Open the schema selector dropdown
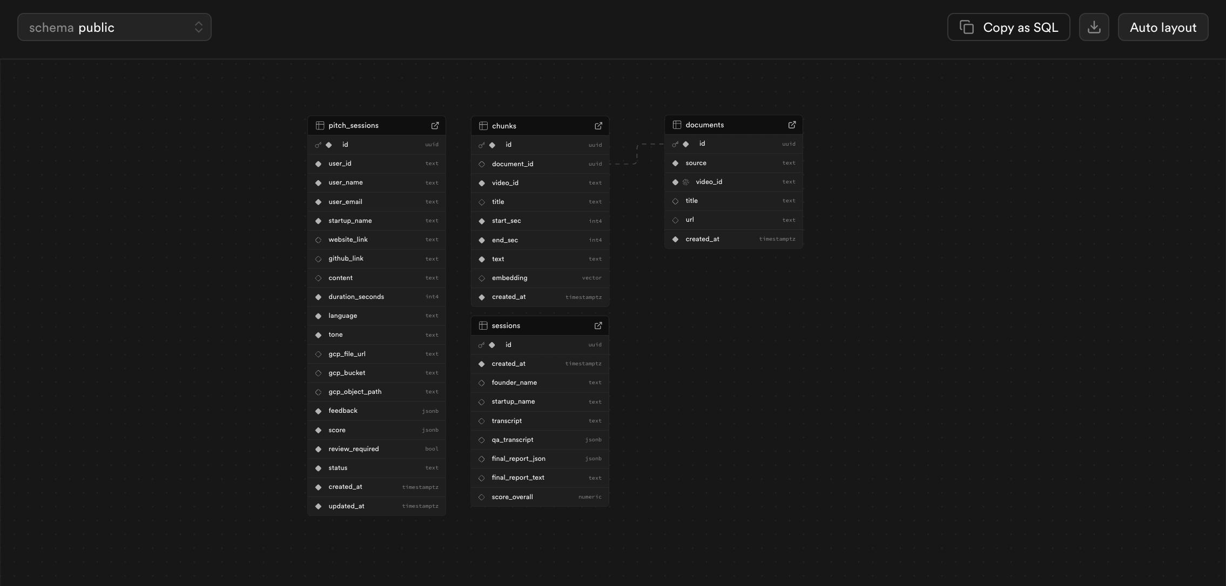This screenshot has height=586, width=1226. tap(114, 26)
